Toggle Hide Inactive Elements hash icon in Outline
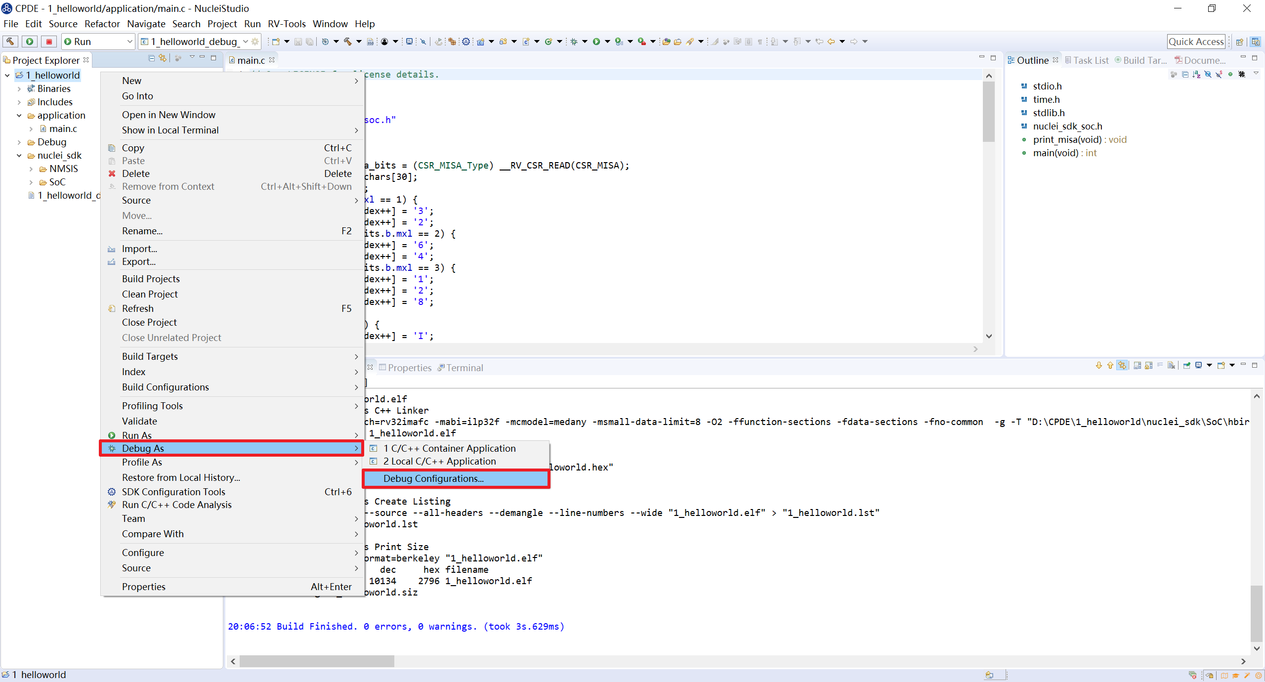This screenshot has width=1265, height=682. coord(1242,74)
